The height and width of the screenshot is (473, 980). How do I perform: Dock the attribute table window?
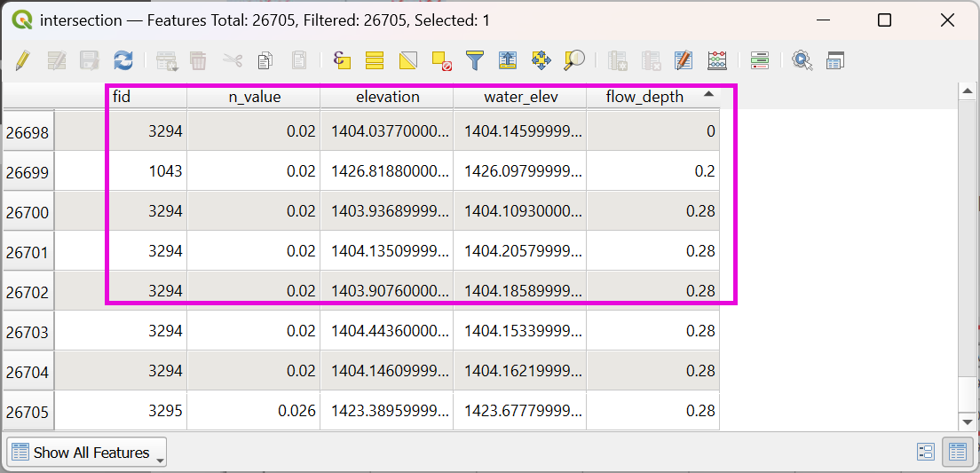click(834, 60)
